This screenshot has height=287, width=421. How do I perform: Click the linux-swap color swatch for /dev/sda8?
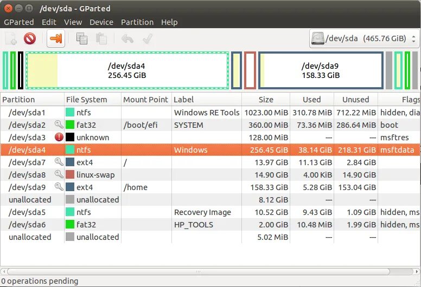70,174
